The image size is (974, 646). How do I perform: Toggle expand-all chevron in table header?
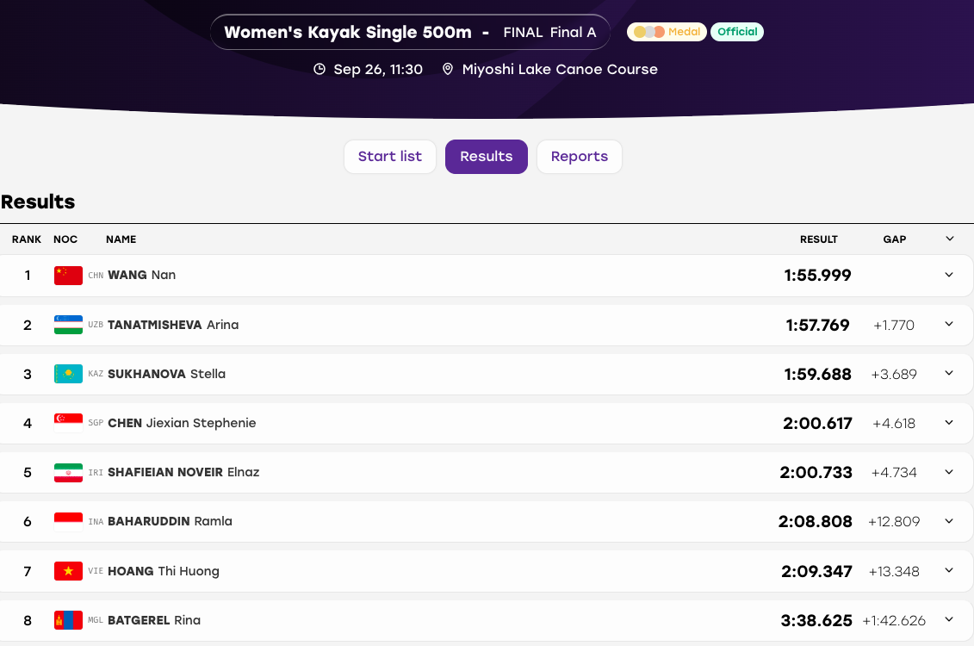(x=949, y=239)
